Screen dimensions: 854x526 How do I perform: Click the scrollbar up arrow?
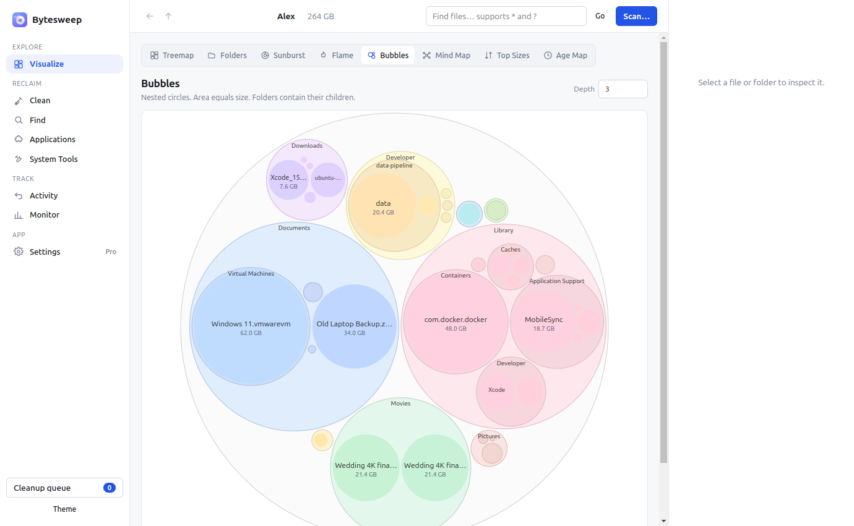click(x=664, y=37)
